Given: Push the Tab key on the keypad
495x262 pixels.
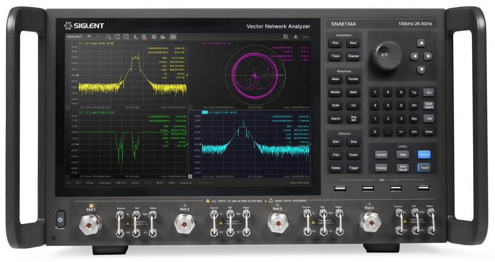Looking at the screenshot, I should (429, 119).
